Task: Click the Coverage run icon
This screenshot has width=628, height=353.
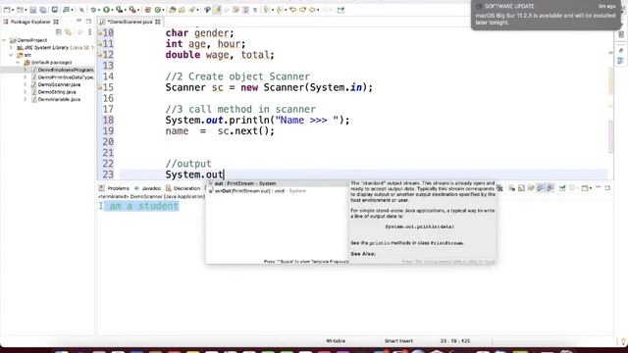Action: point(120,10)
